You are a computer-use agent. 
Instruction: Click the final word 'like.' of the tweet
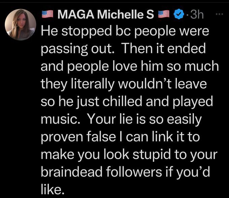pos(51,187)
